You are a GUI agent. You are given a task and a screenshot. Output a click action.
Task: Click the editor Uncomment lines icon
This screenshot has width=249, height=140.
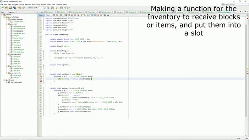pyautogui.click(x=108, y=15)
